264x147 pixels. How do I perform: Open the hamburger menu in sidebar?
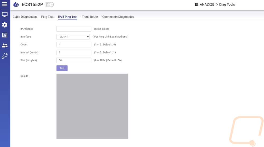tap(4, 4)
